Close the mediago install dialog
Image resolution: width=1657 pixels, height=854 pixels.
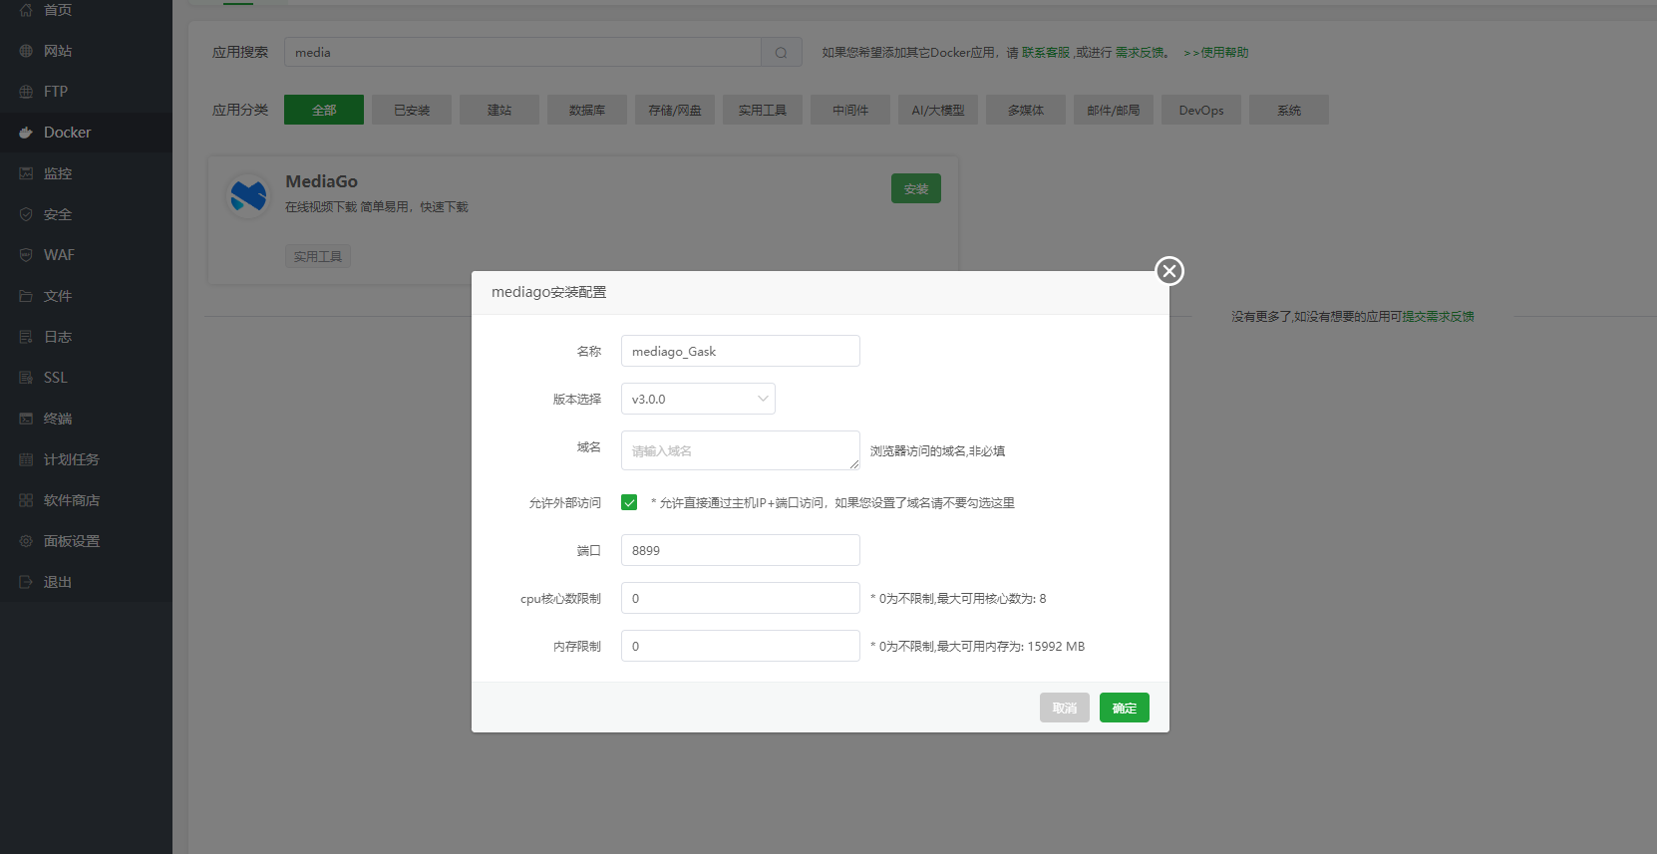pyautogui.click(x=1169, y=271)
